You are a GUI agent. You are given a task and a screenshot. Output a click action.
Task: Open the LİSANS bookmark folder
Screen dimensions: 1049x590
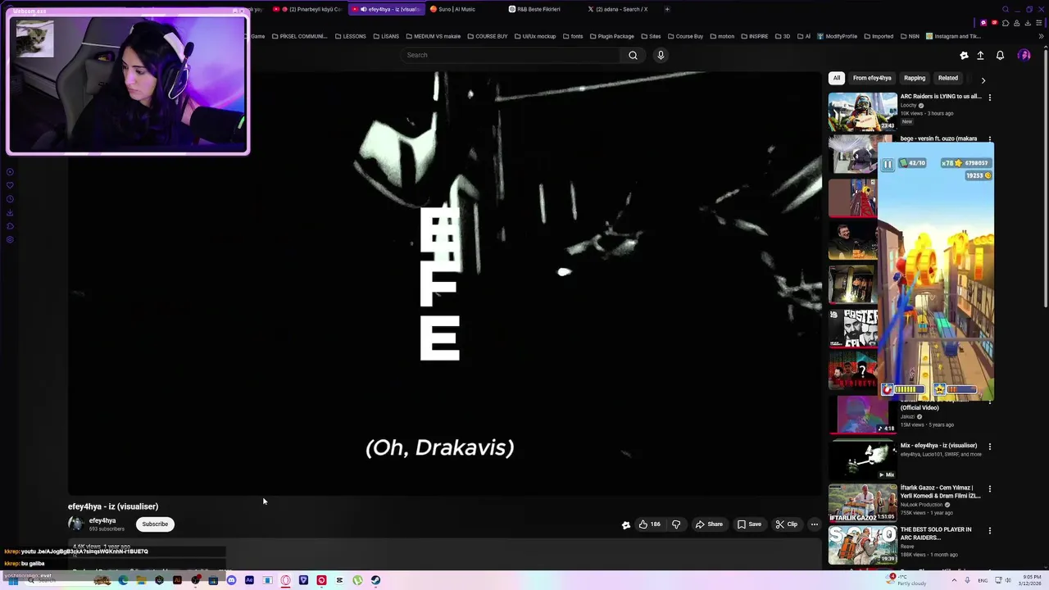(386, 36)
